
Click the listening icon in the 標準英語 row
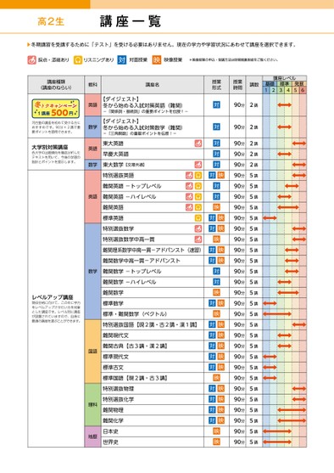pos(198,217)
